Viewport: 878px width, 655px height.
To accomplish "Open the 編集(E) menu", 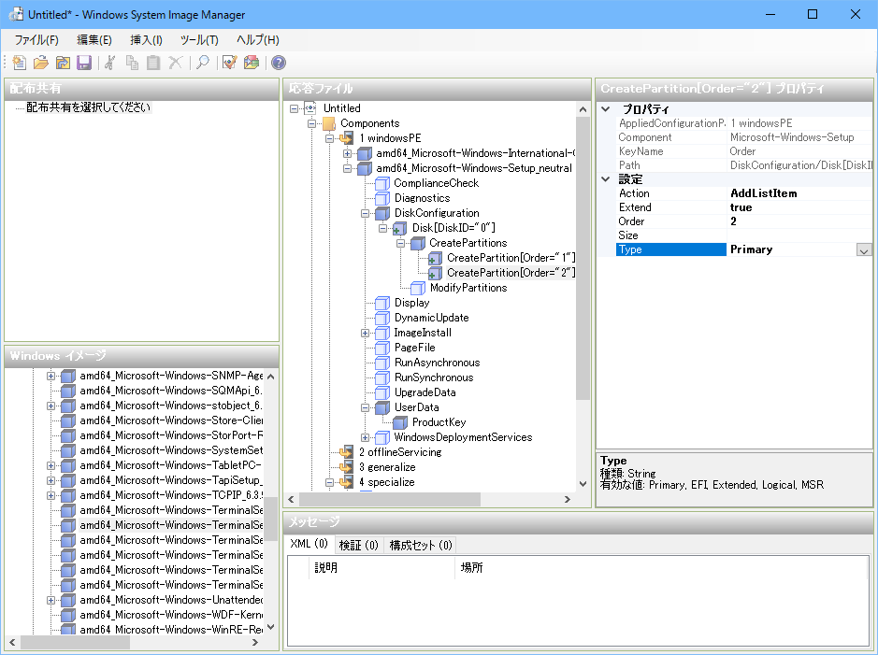I will [x=94, y=40].
